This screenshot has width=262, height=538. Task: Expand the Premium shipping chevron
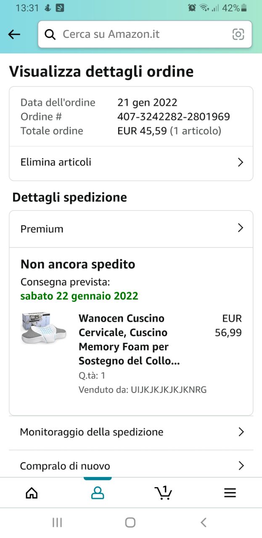(x=241, y=228)
